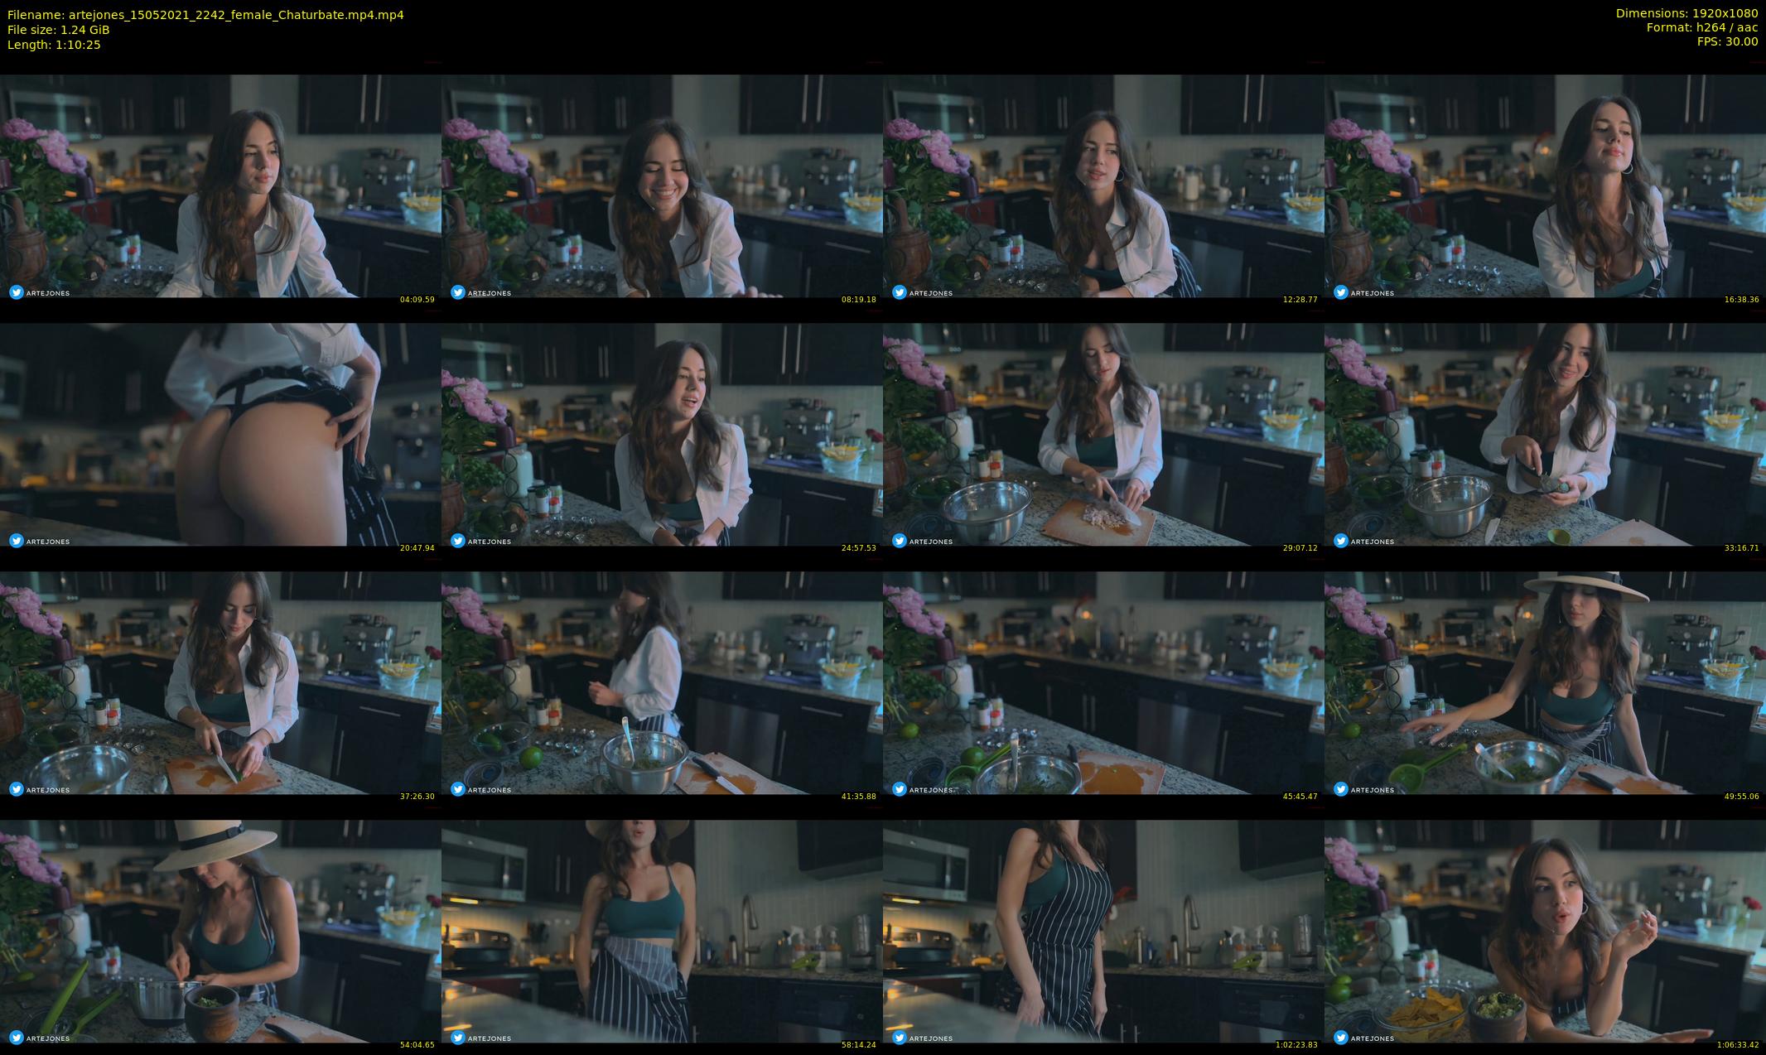
Task: Select the frame stamped 41:35.88
Action: point(662,683)
